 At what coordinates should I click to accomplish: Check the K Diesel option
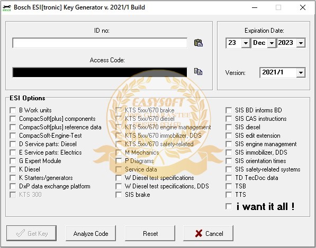pos(13,169)
